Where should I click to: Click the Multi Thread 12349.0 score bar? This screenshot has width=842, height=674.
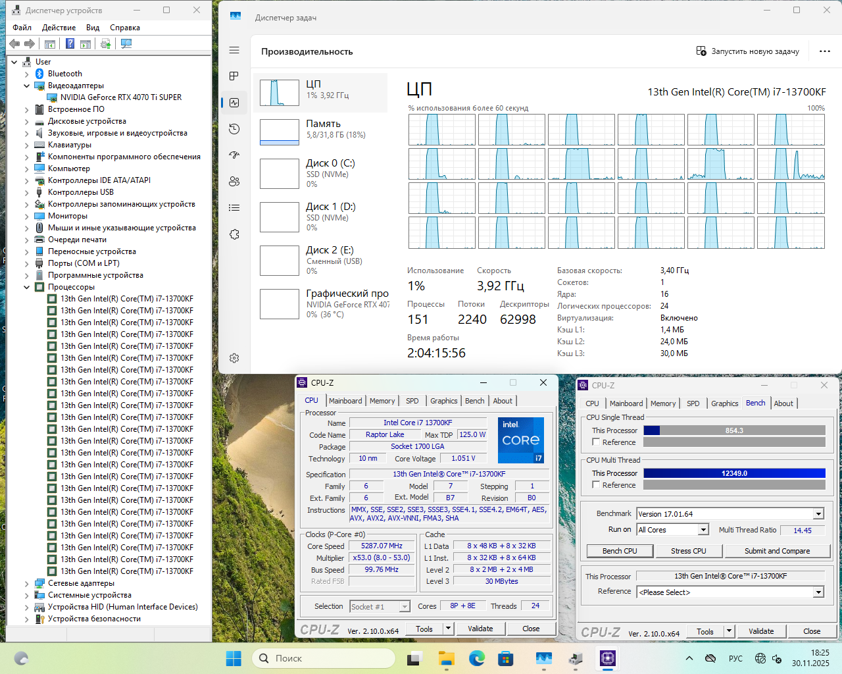pyautogui.click(x=734, y=473)
